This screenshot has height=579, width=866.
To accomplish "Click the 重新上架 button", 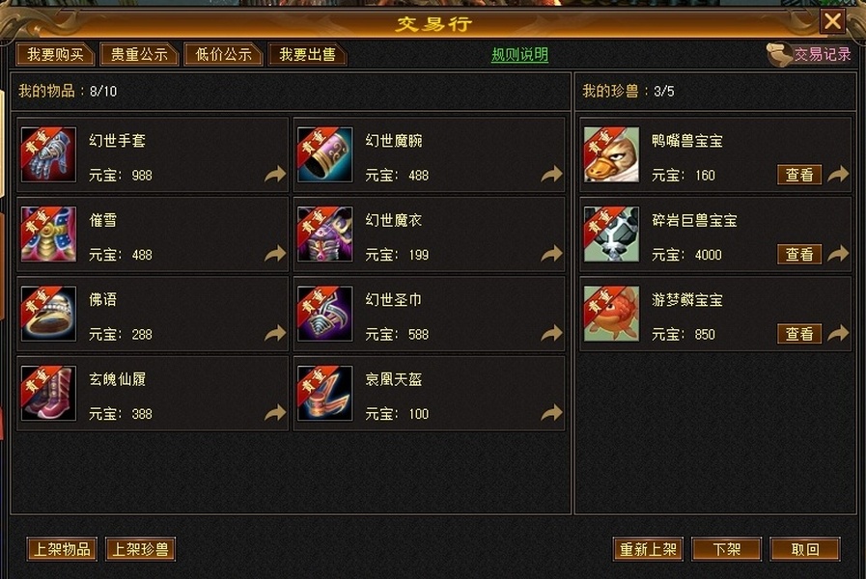I will pyautogui.click(x=648, y=549).
